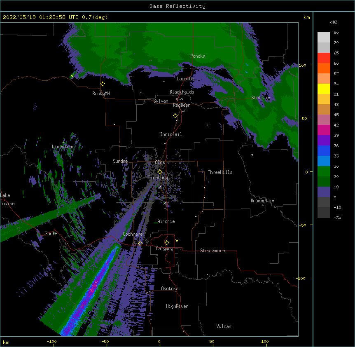Image resolution: width=355 pixels, height=347 pixels.
Task: Click the Calgary city label
Action: [164, 249]
